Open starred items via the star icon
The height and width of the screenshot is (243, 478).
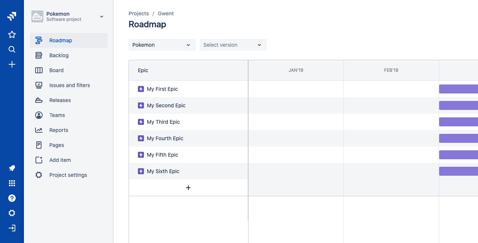[12, 34]
